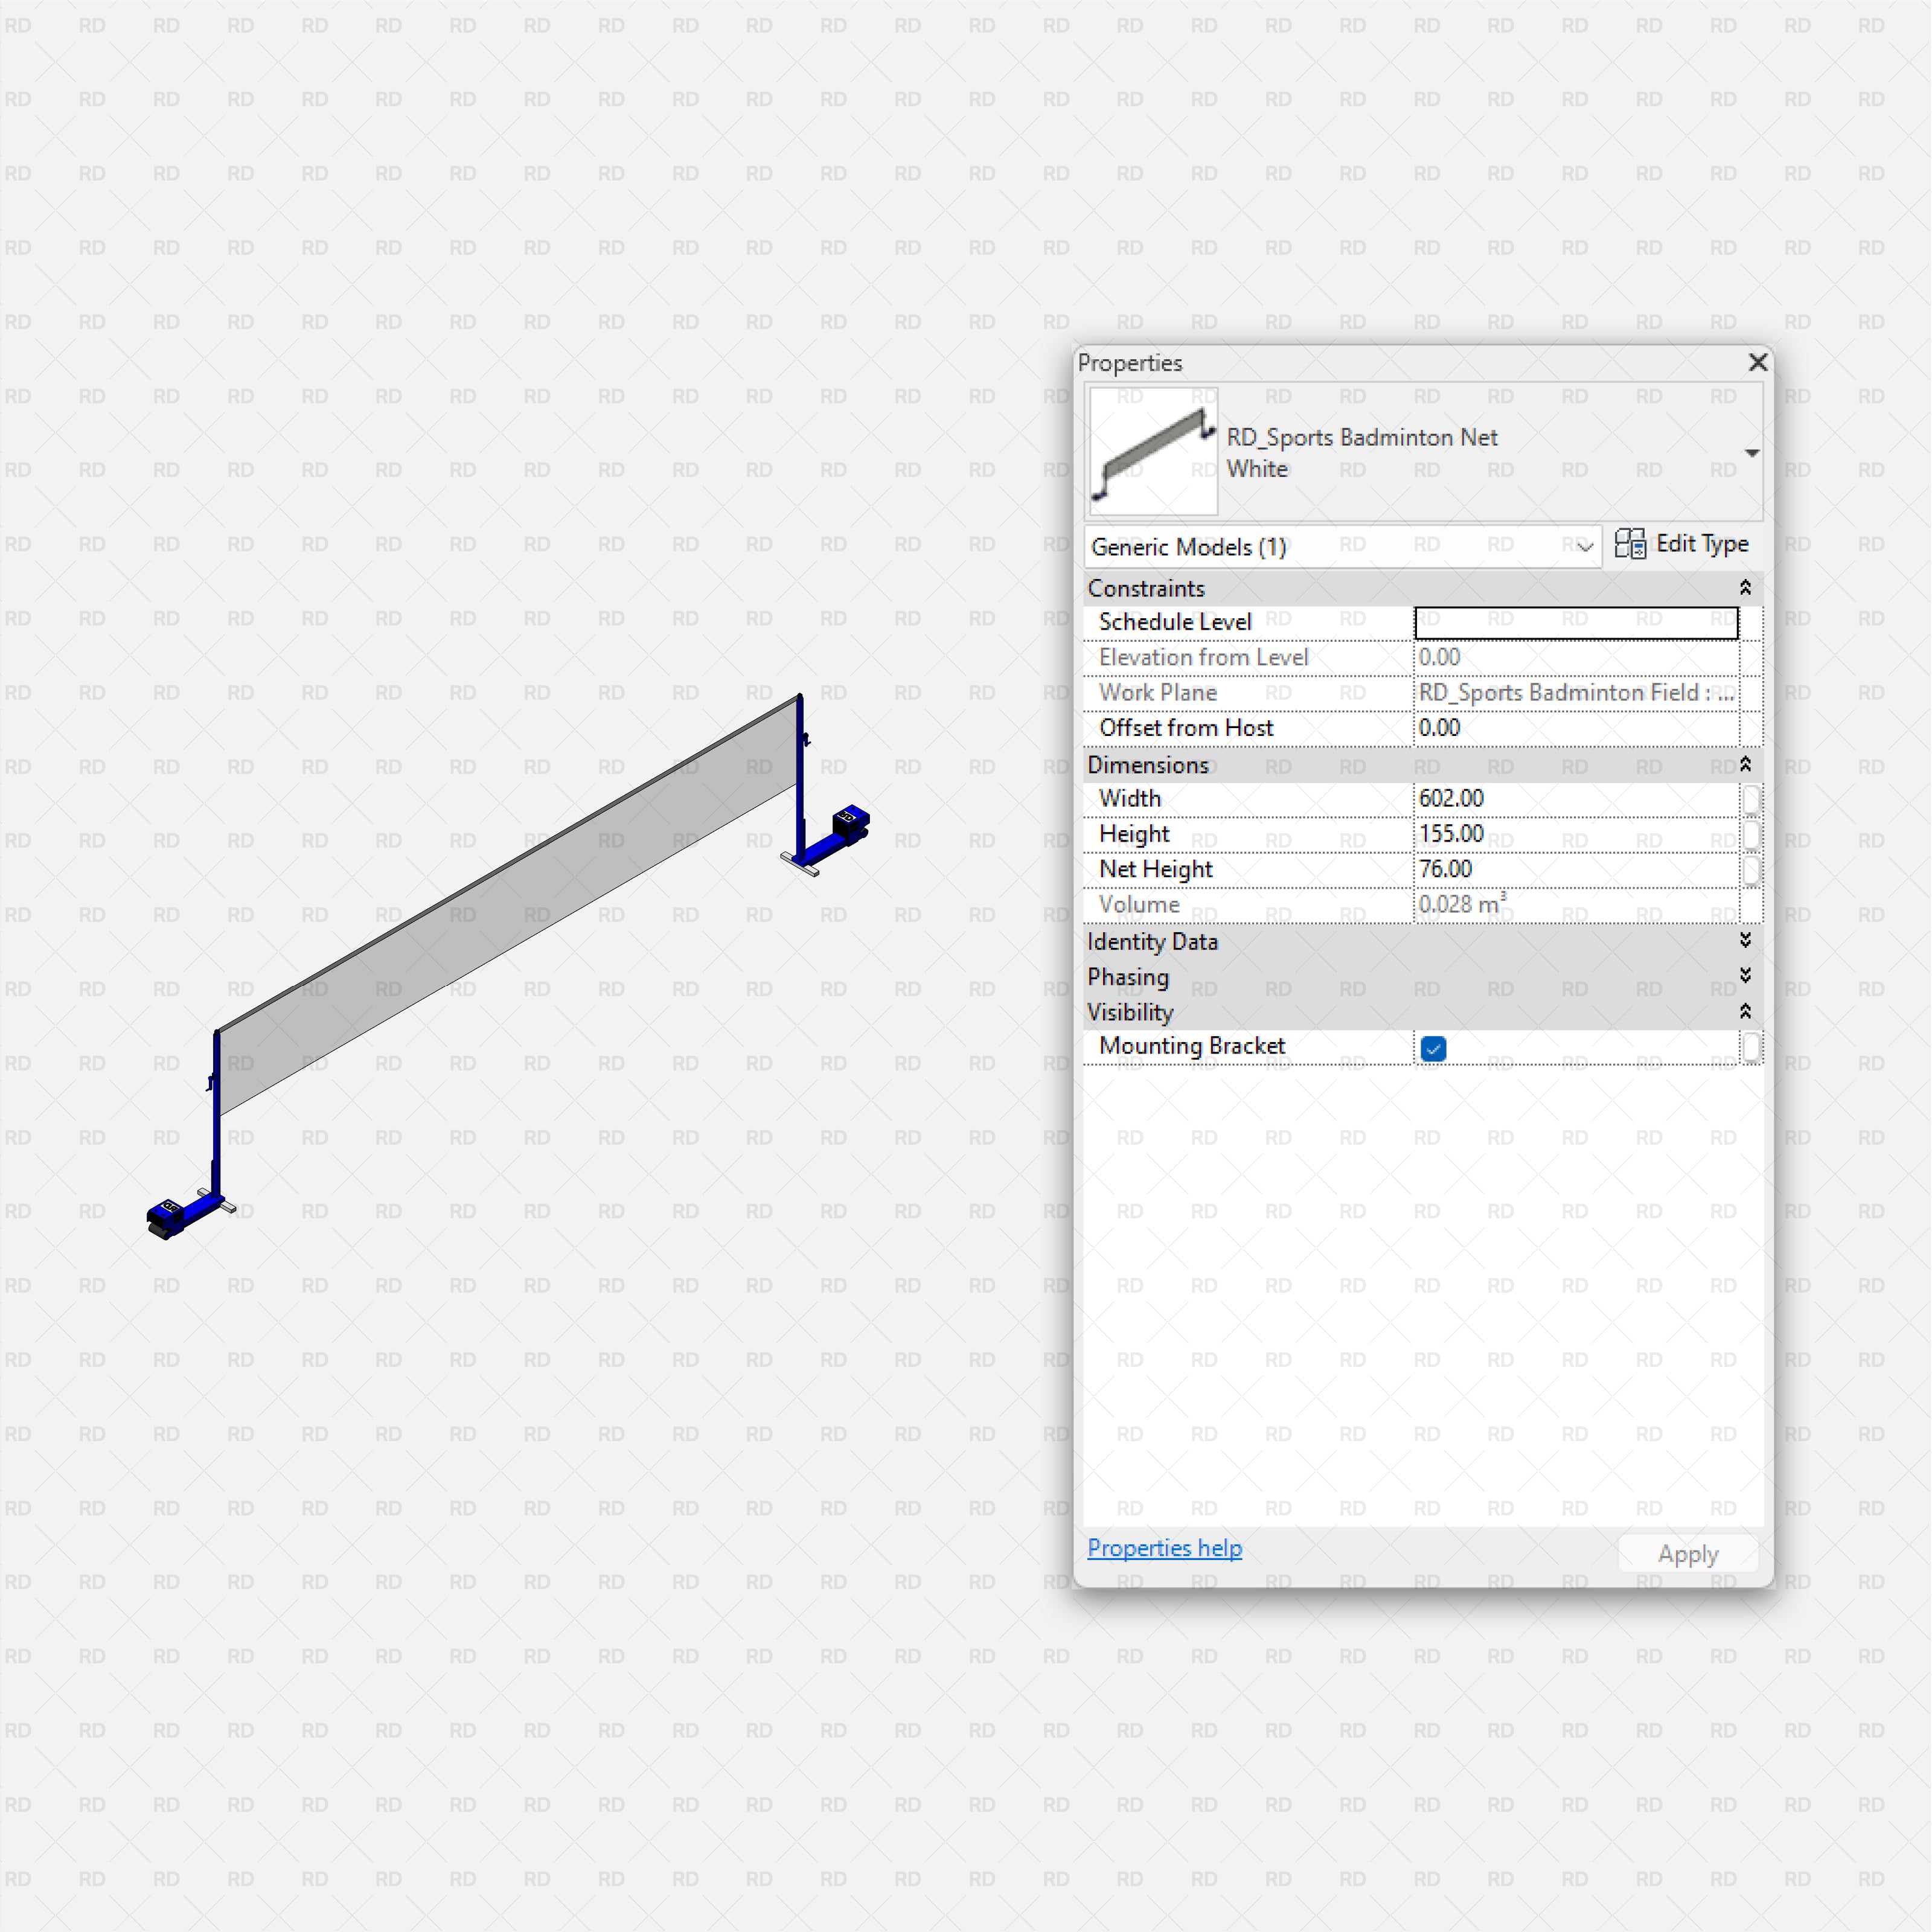Edit the Height value of 155.00
Viewport: 1932px width, 1932px height.
(1575, 833)
